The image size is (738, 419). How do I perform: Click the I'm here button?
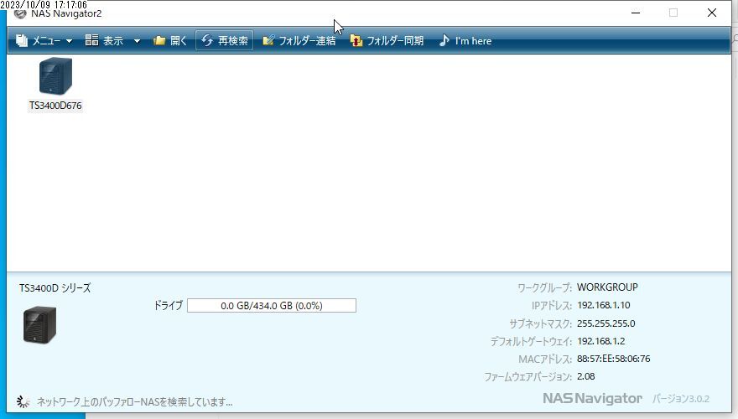[465, 41]
